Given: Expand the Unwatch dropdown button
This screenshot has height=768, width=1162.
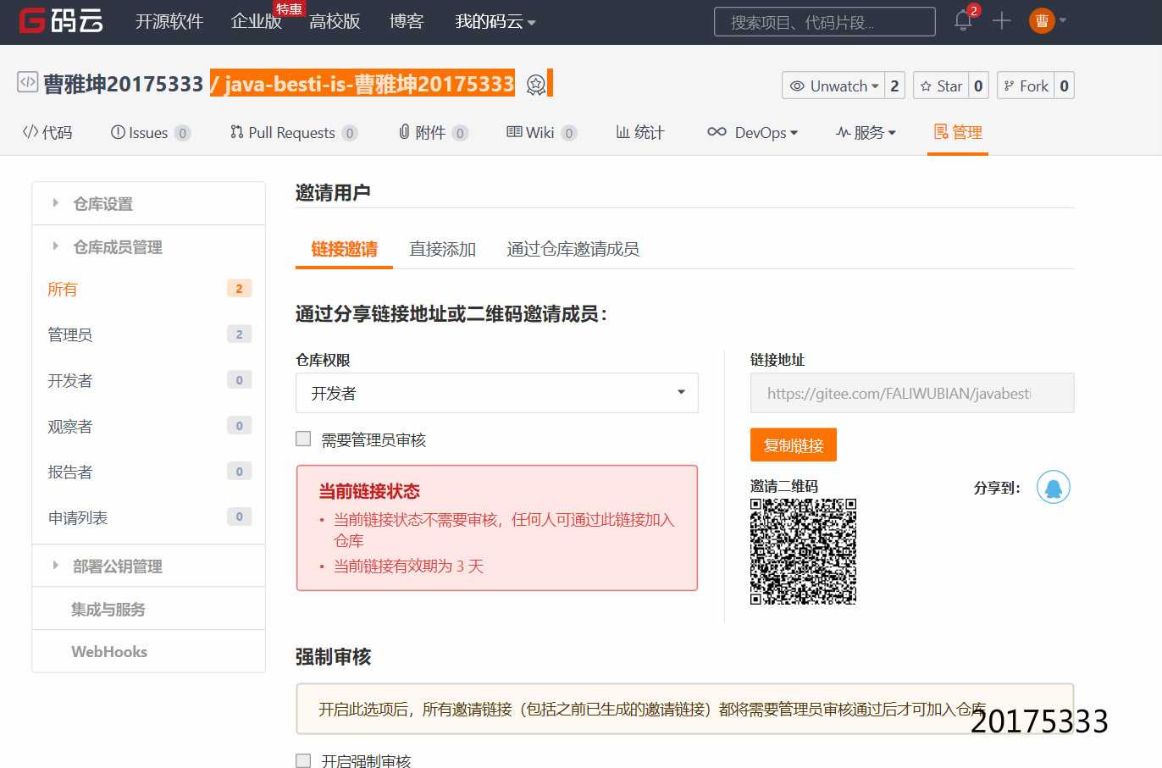Looking at the screenshot, I should click(x=833, y=86).
